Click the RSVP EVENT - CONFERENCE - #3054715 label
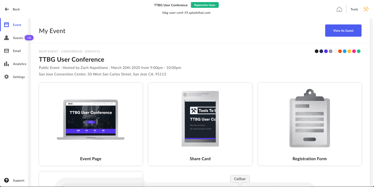374x187 pixels. coord(69,51)
